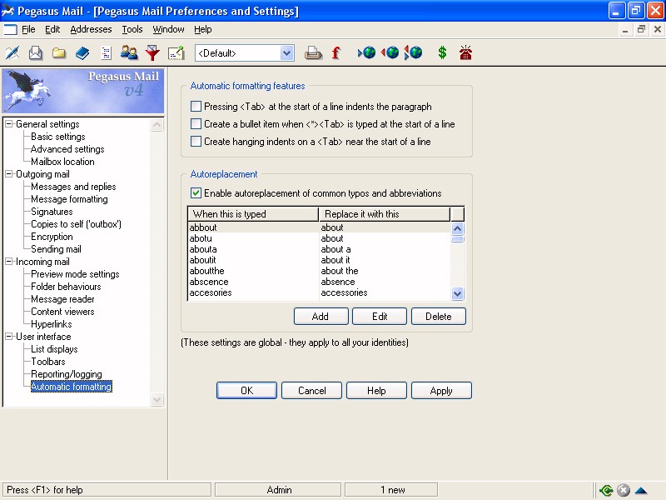This screenshot has width=666, height=500.
Task: Click autoreplacement list scroll up arrow
Action: coord(457,228)
